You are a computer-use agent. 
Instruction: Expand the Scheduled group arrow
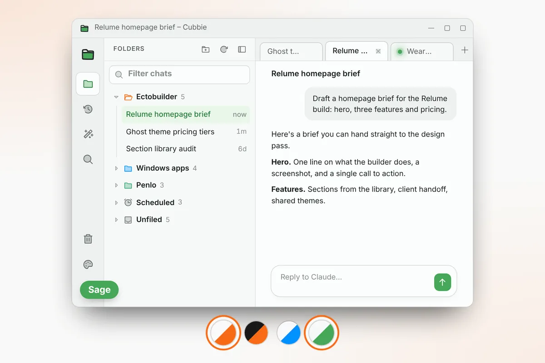coord(116,203)
